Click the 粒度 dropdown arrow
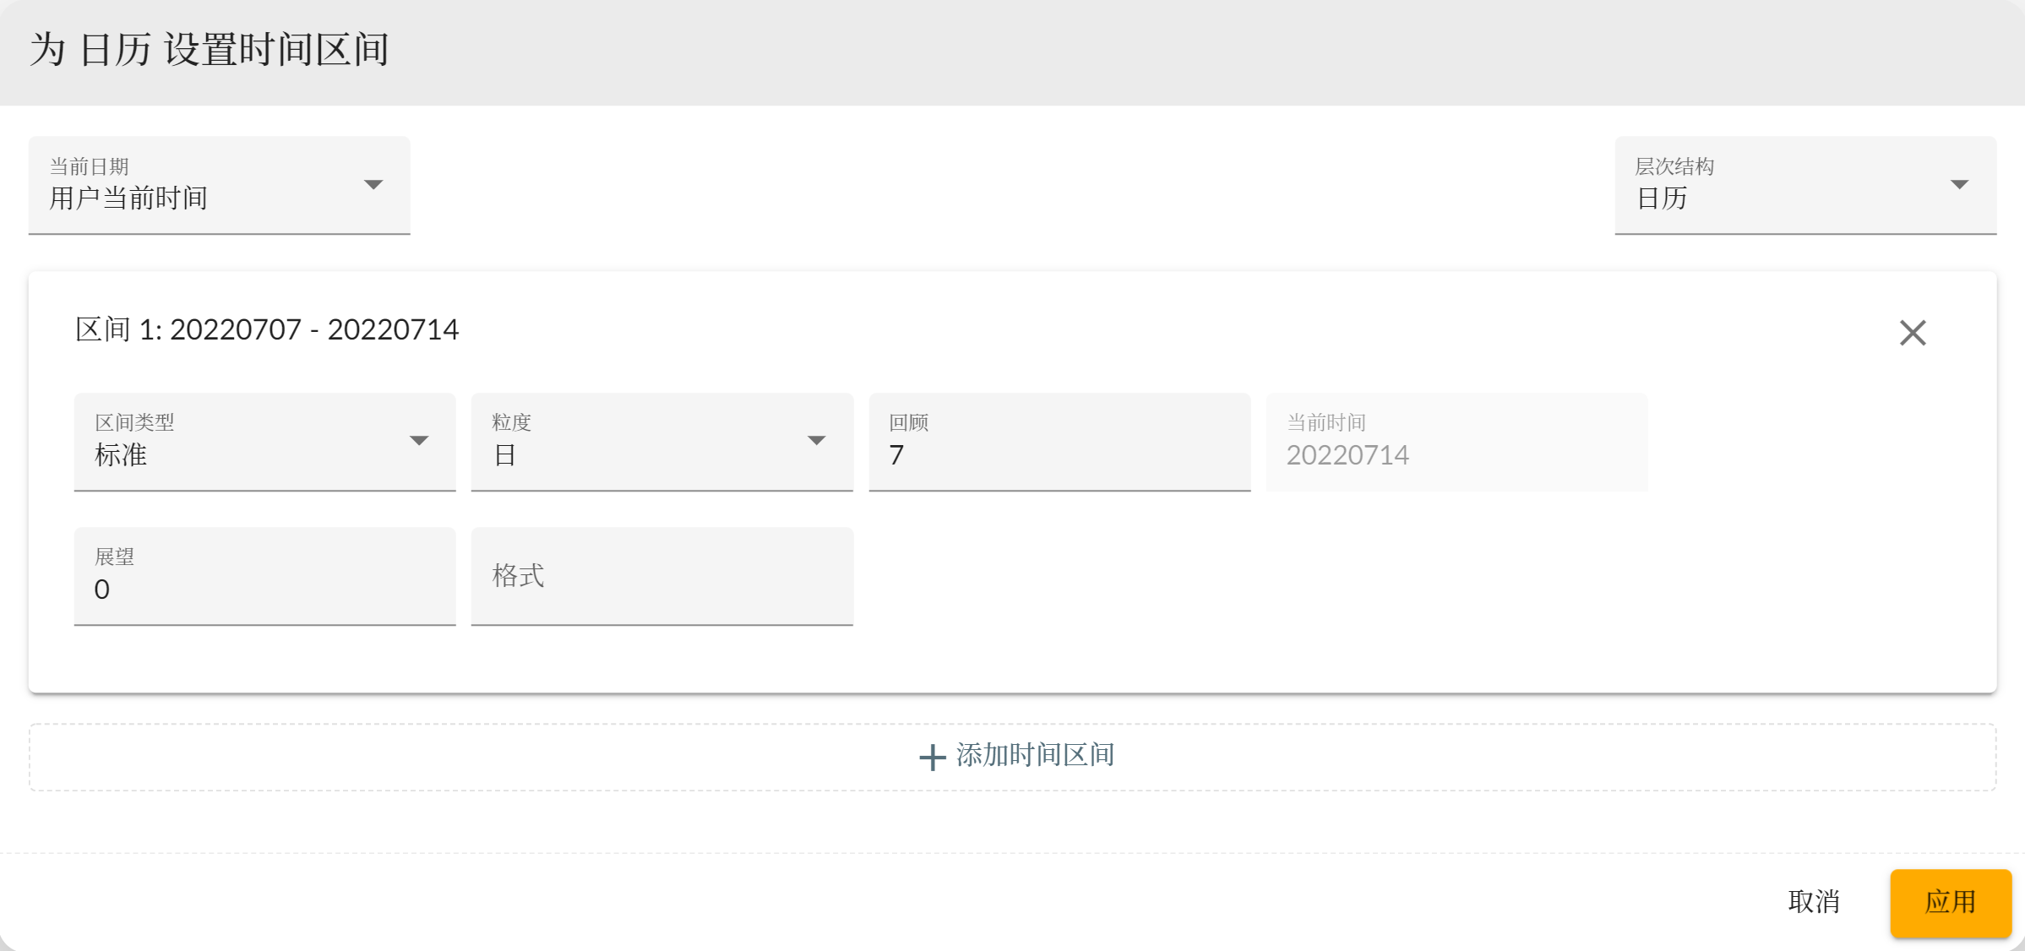 click(816, 440)
